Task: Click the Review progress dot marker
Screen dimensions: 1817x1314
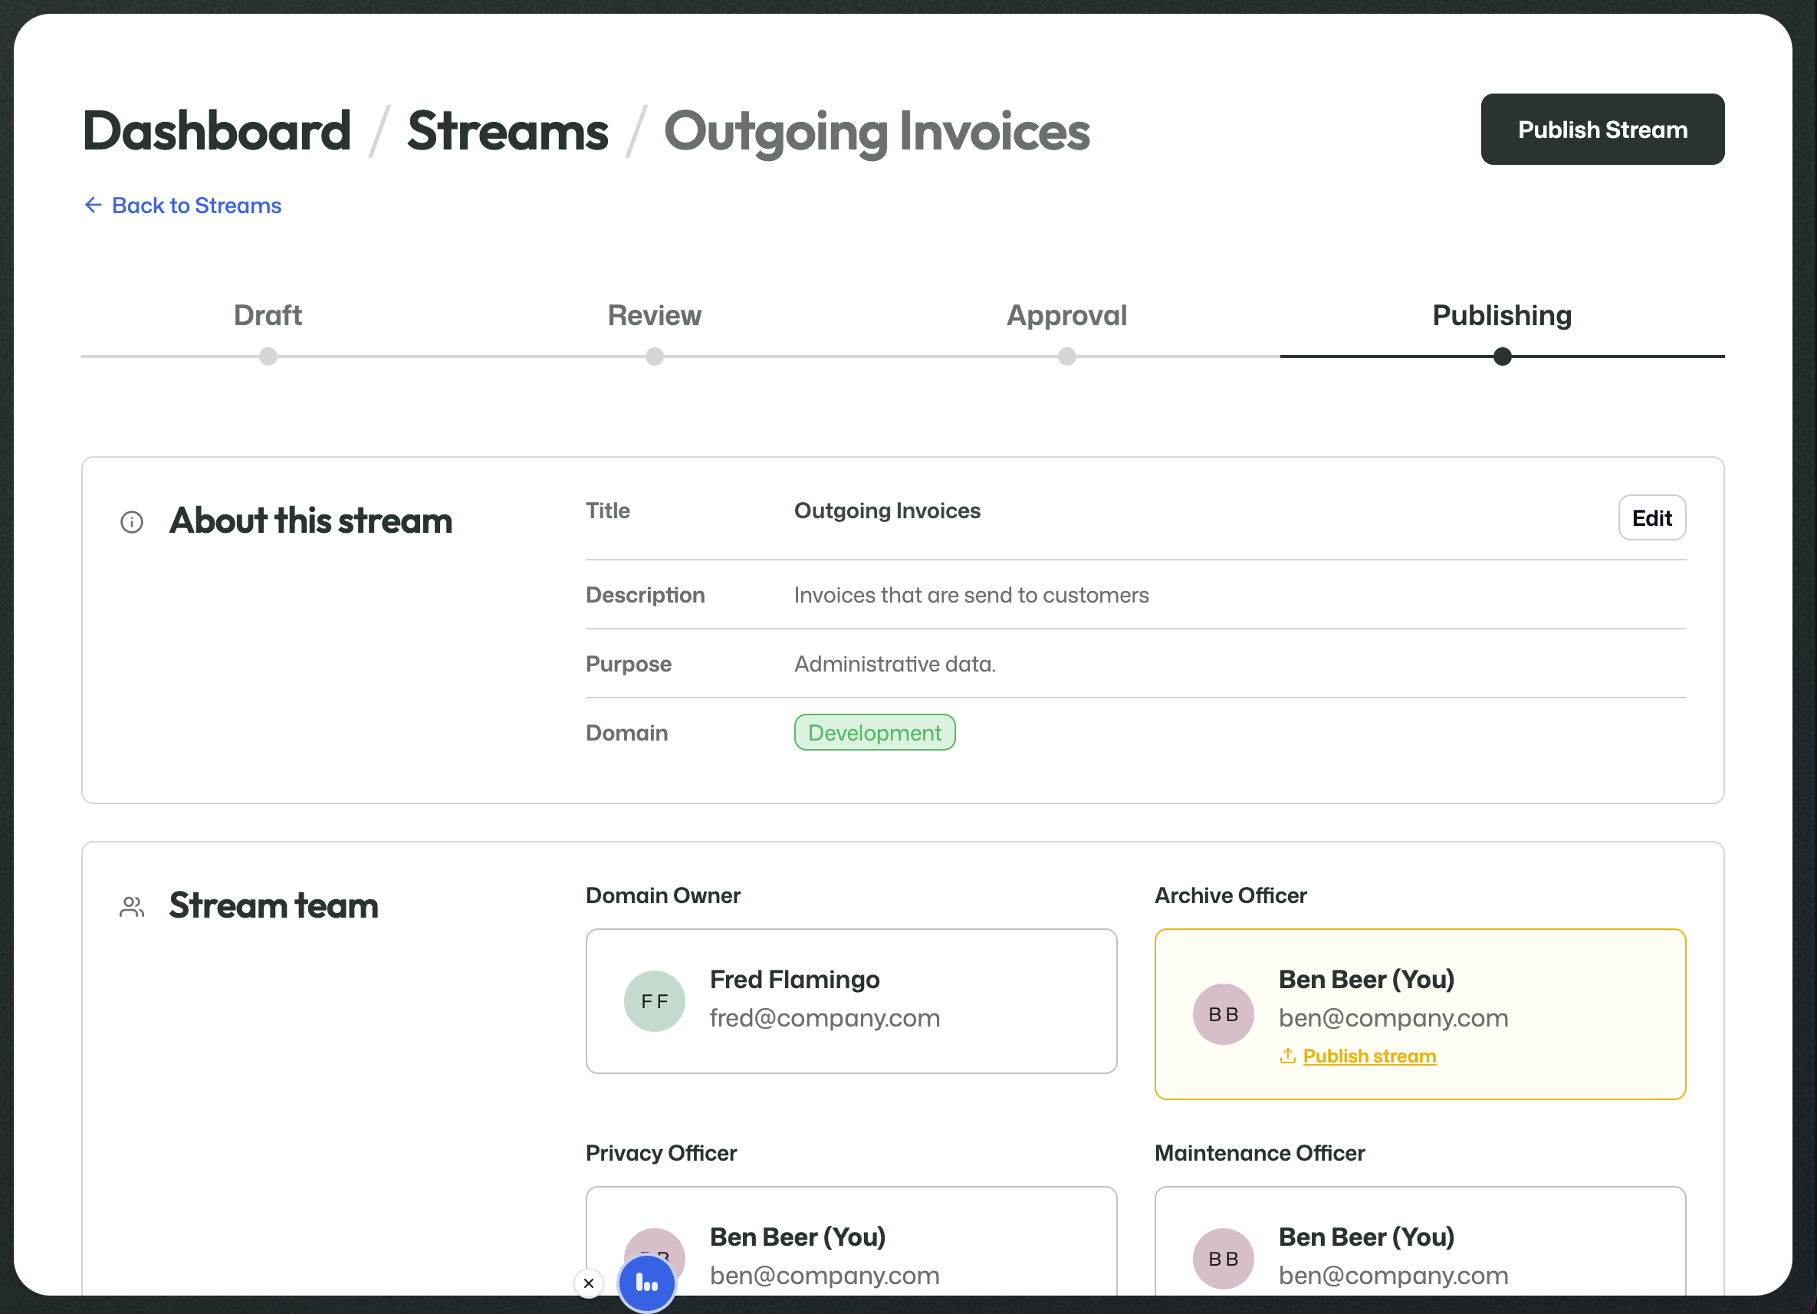Action: [655, 356]
